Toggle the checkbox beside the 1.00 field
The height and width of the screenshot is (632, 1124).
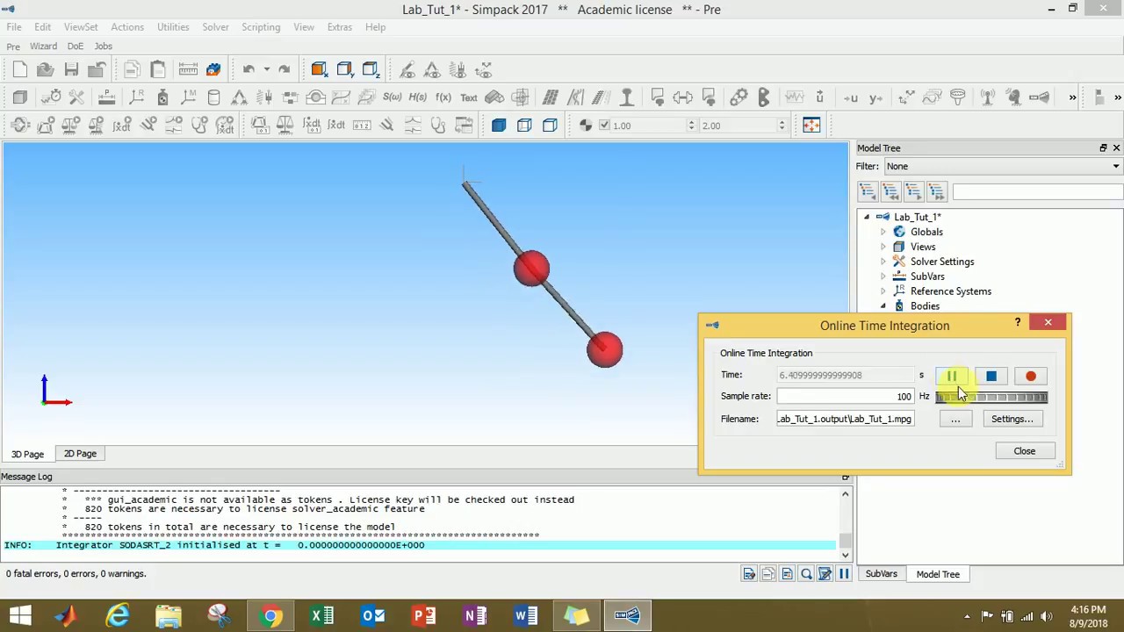point(604,126)
